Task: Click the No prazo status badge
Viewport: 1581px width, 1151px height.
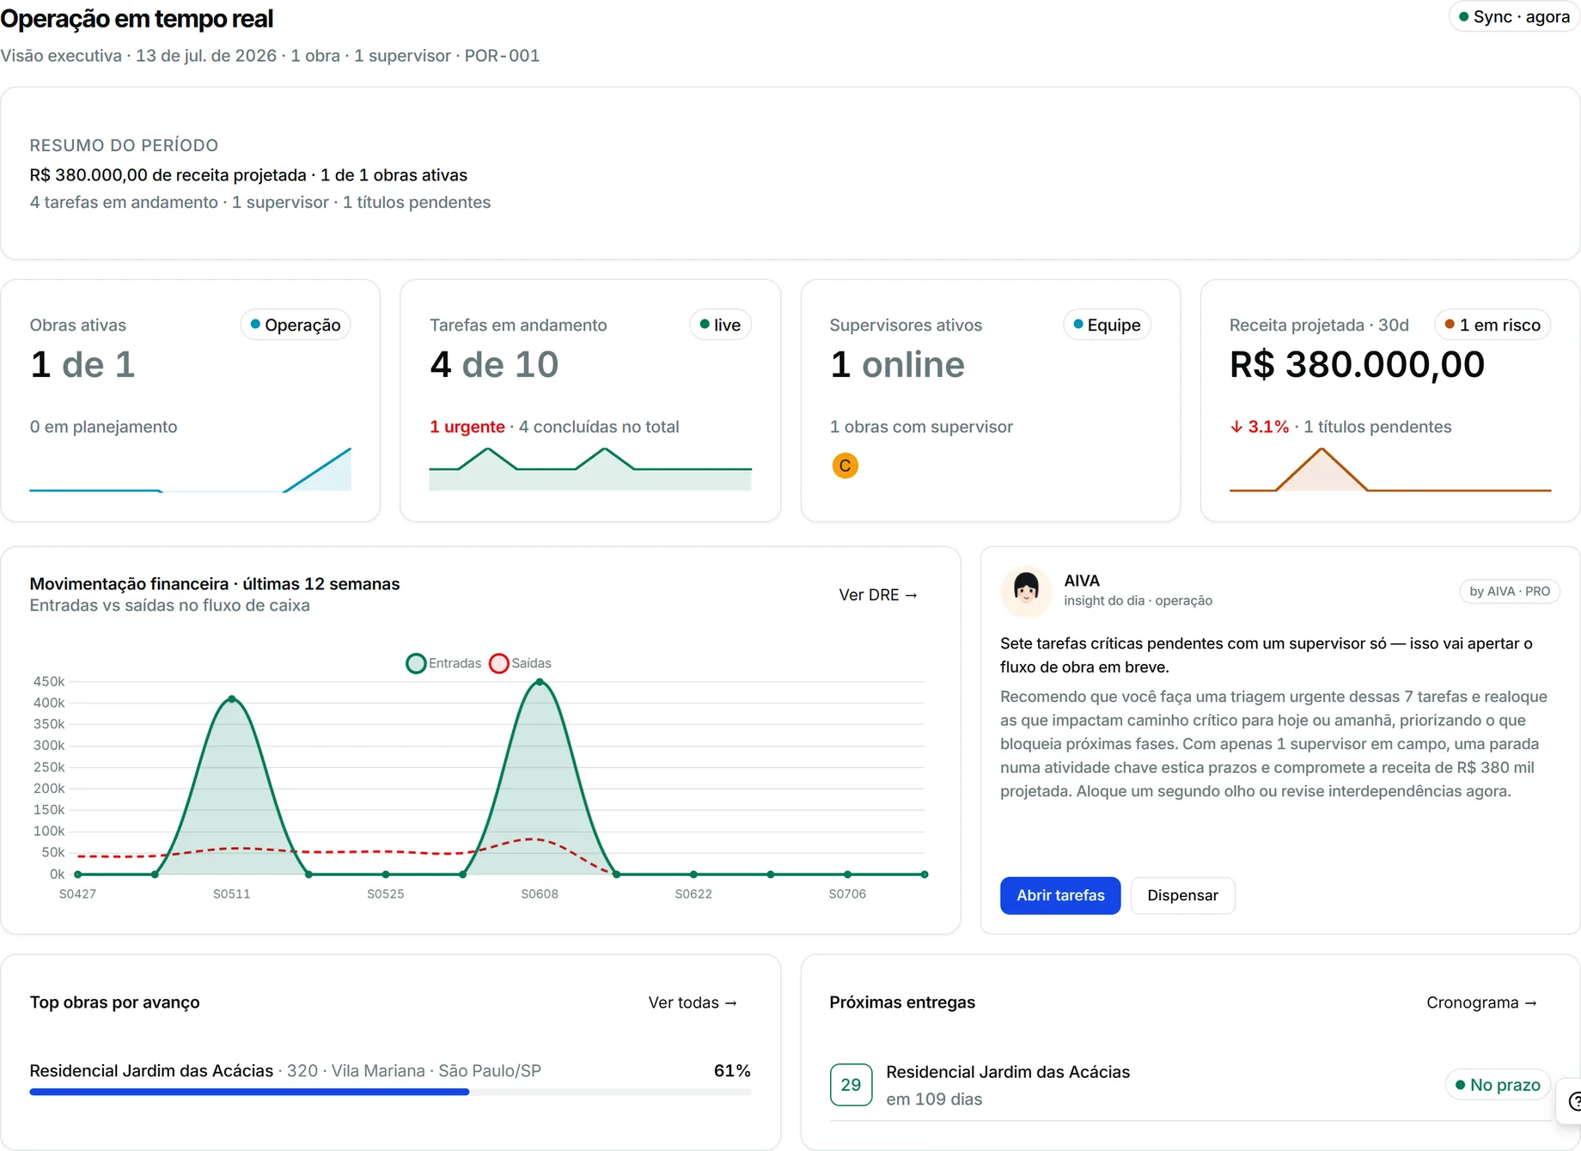Action: pyautogui.click(x=1498, y=1085)
